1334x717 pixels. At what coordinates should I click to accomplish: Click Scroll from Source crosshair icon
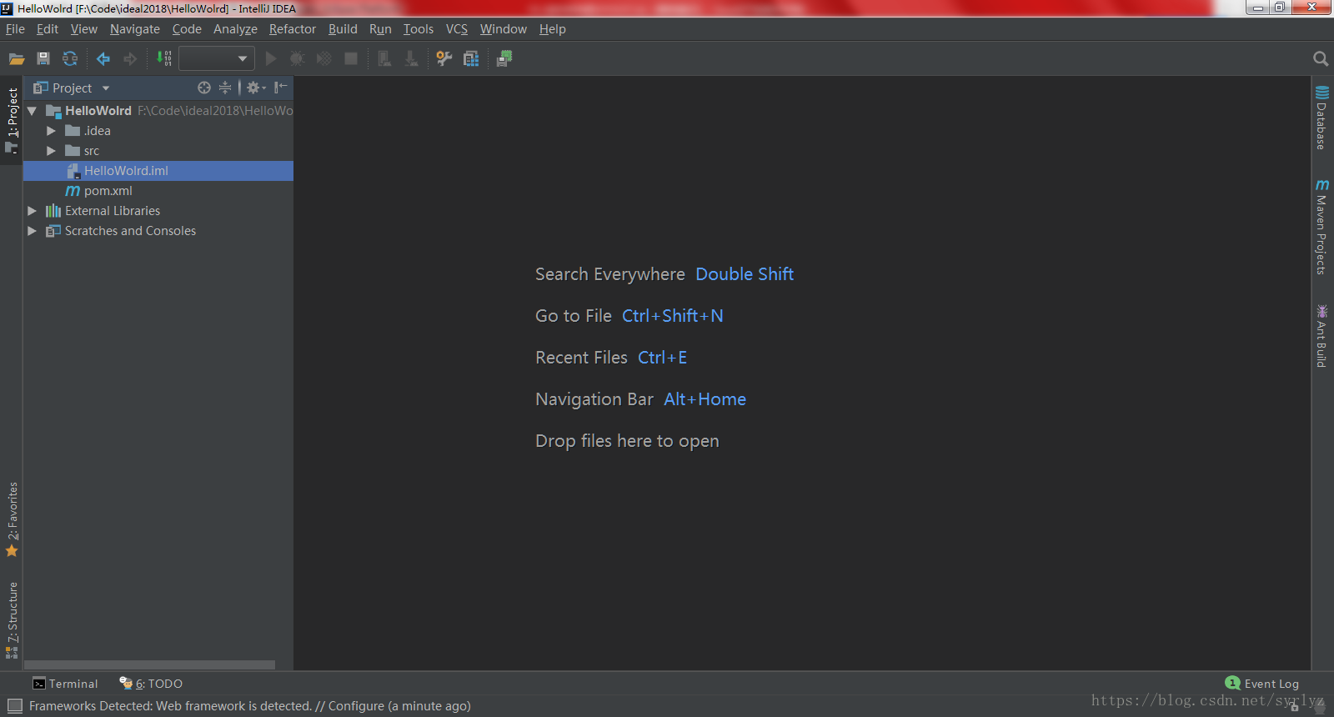pos(204,88)
